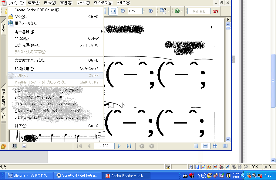Open the ウィンドウ(W) menu
Viewport: 276px width, 180px height.
tap(103, 3)
